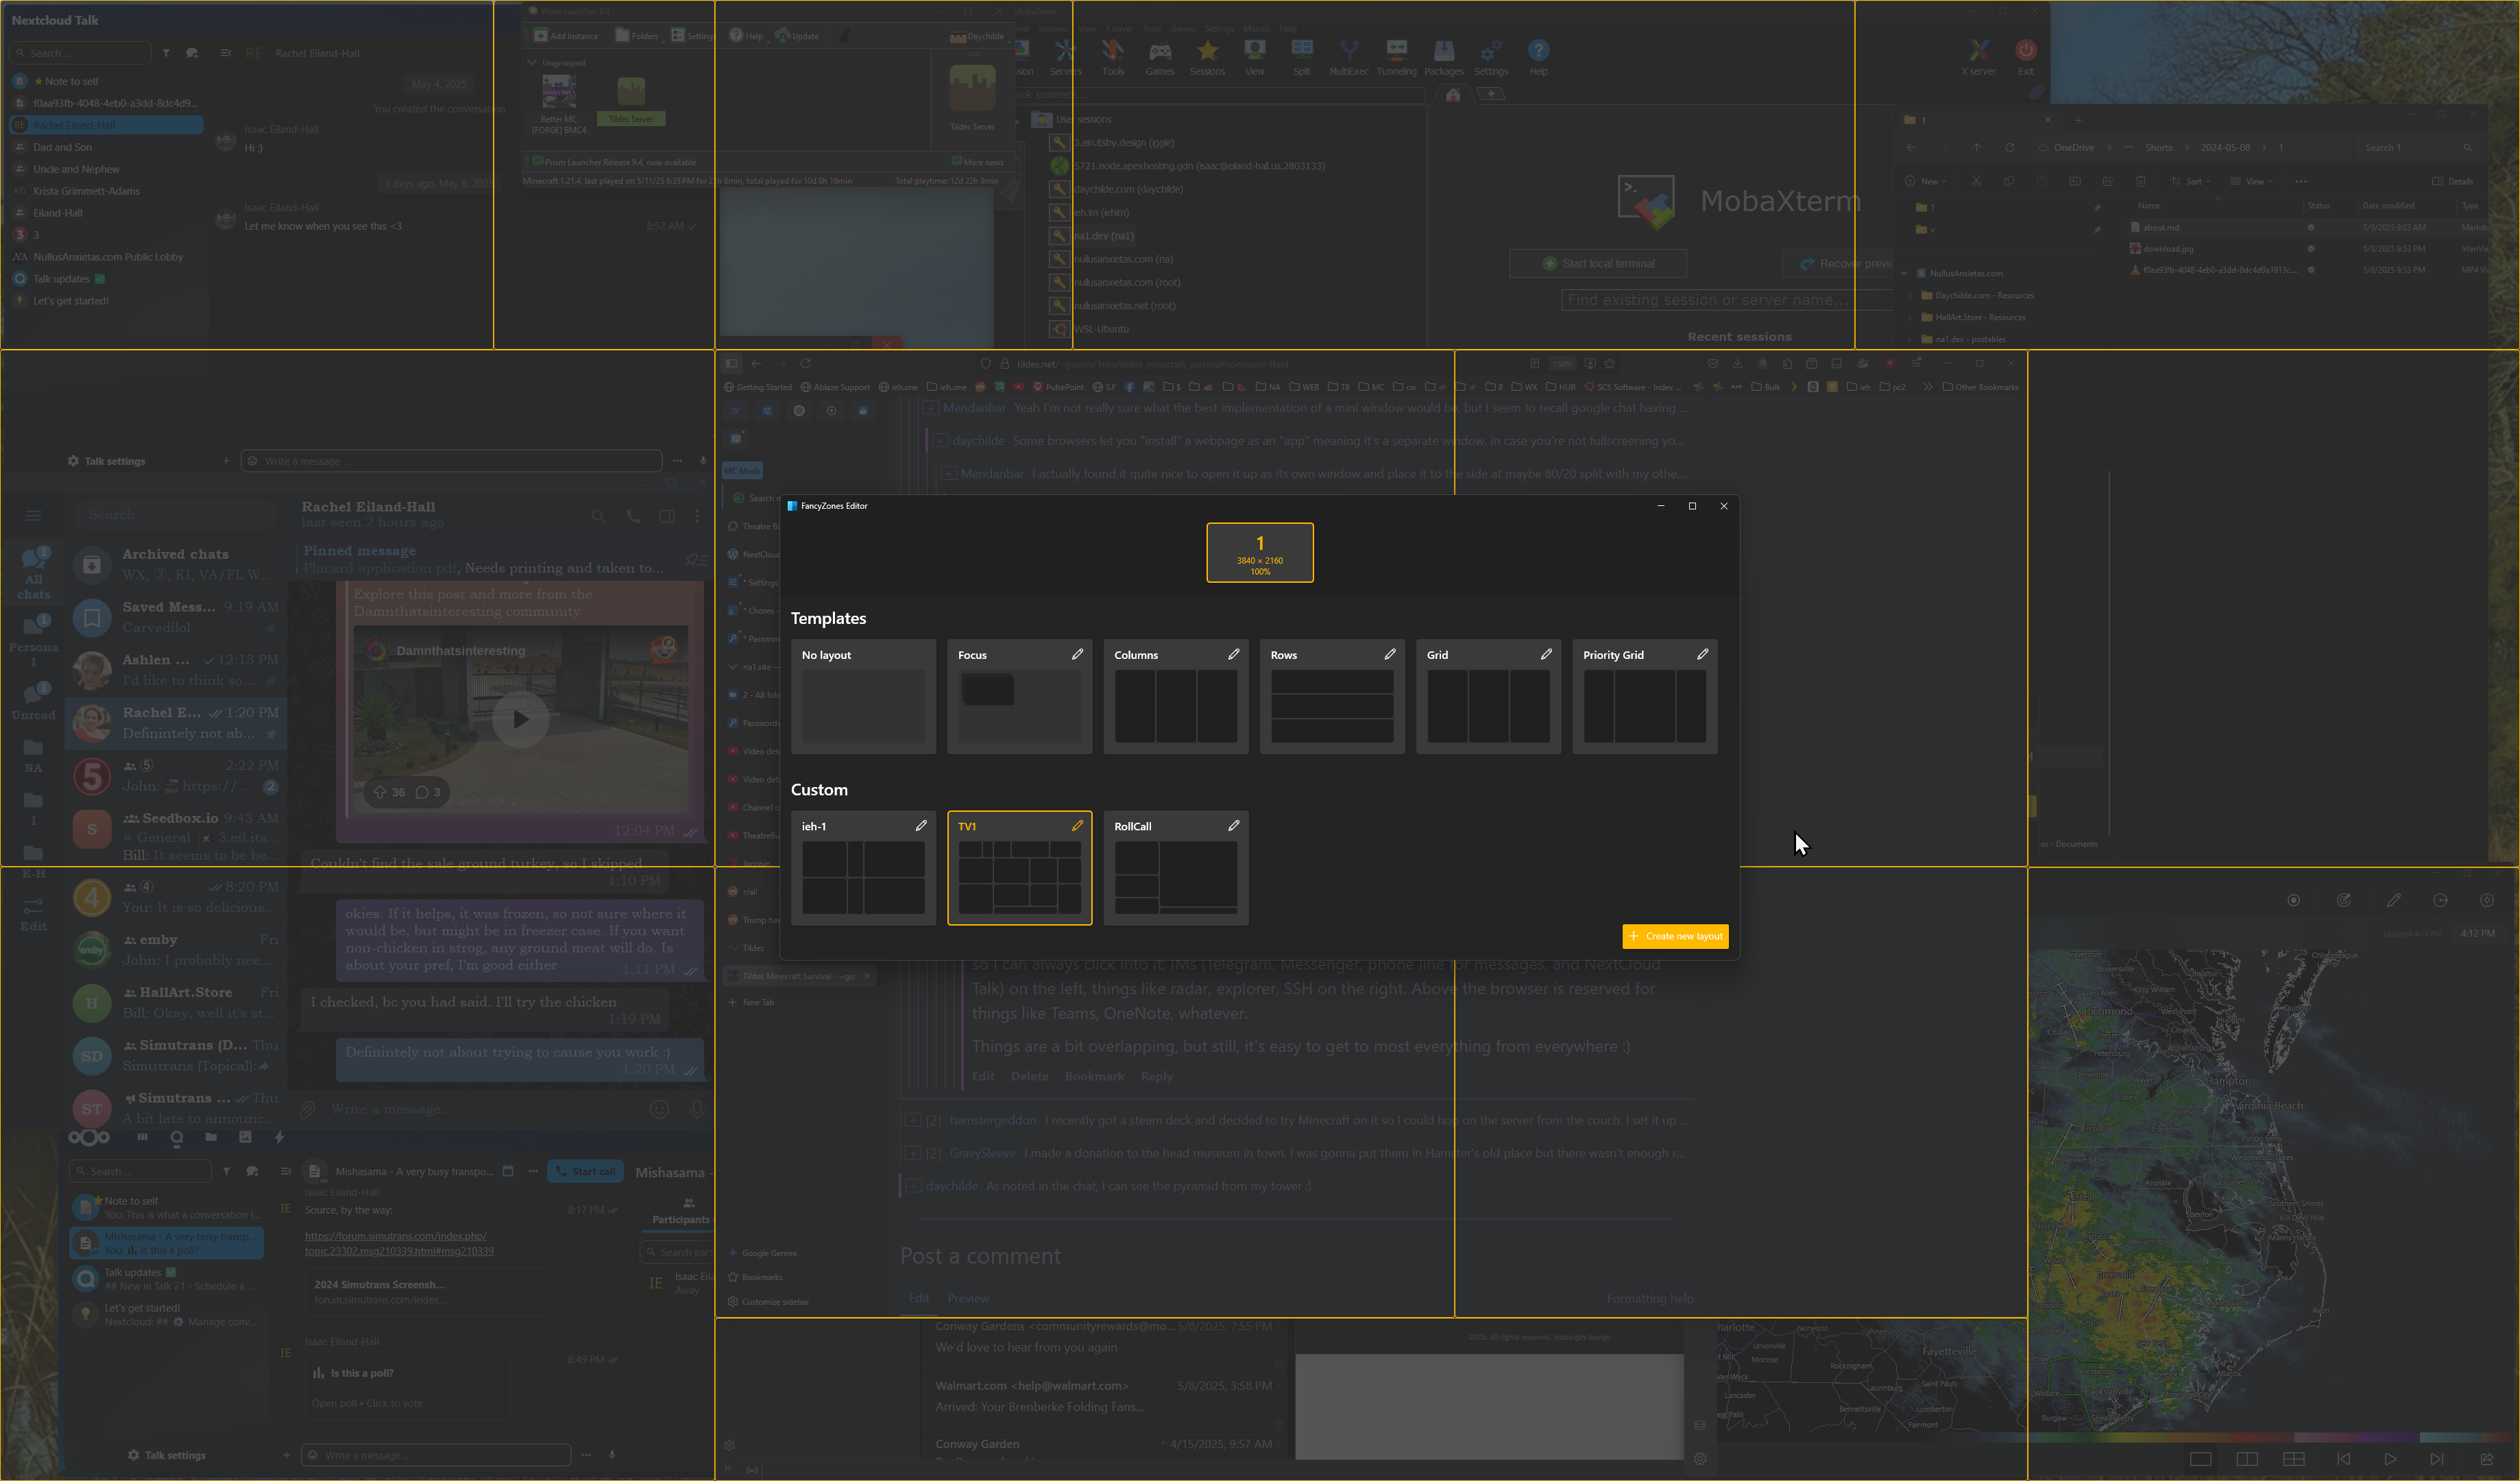Image resolution: width=2520 pixels, height=1481 pixels.
Task: Select monitor 1 in FancyZones Editor
Action: 1260,552
